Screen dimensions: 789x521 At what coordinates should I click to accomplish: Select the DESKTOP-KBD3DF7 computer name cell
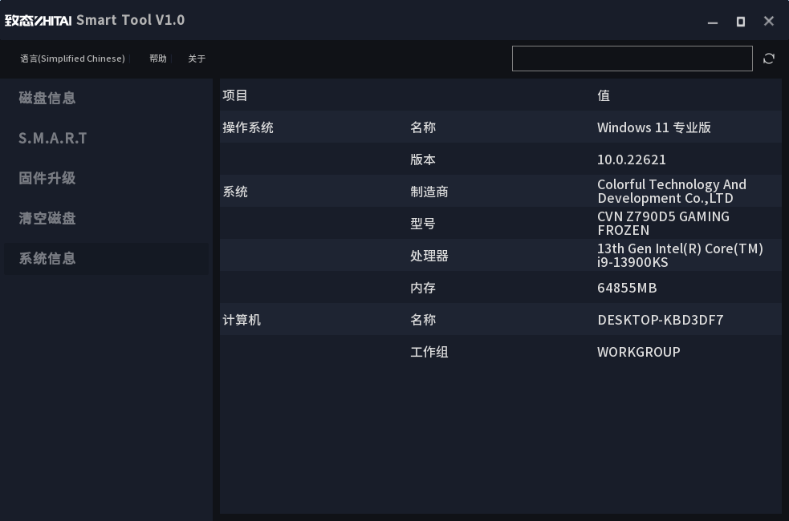660,320
